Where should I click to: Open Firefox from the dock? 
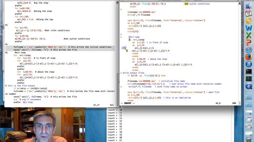(x=249, y=57)
